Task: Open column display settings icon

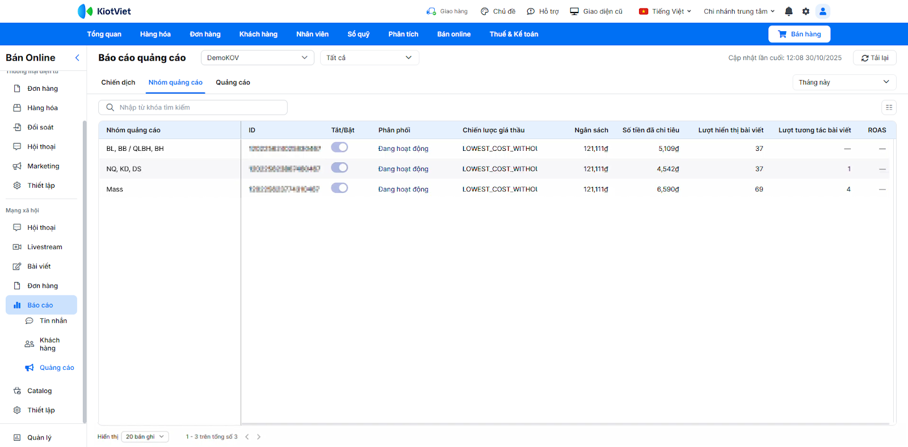Action: coord(889,107)
